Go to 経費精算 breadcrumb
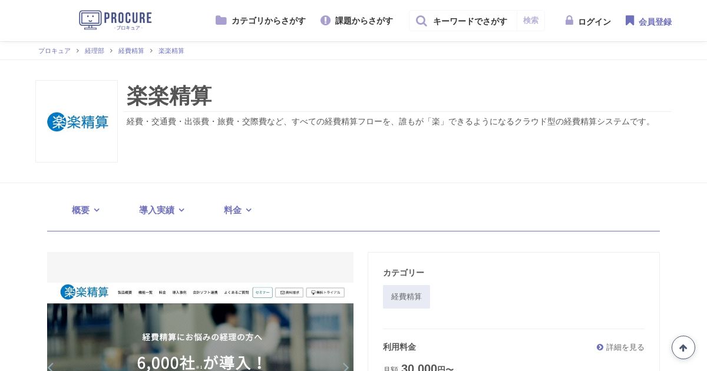The image size is (707, 371). [x=131, y=51]
